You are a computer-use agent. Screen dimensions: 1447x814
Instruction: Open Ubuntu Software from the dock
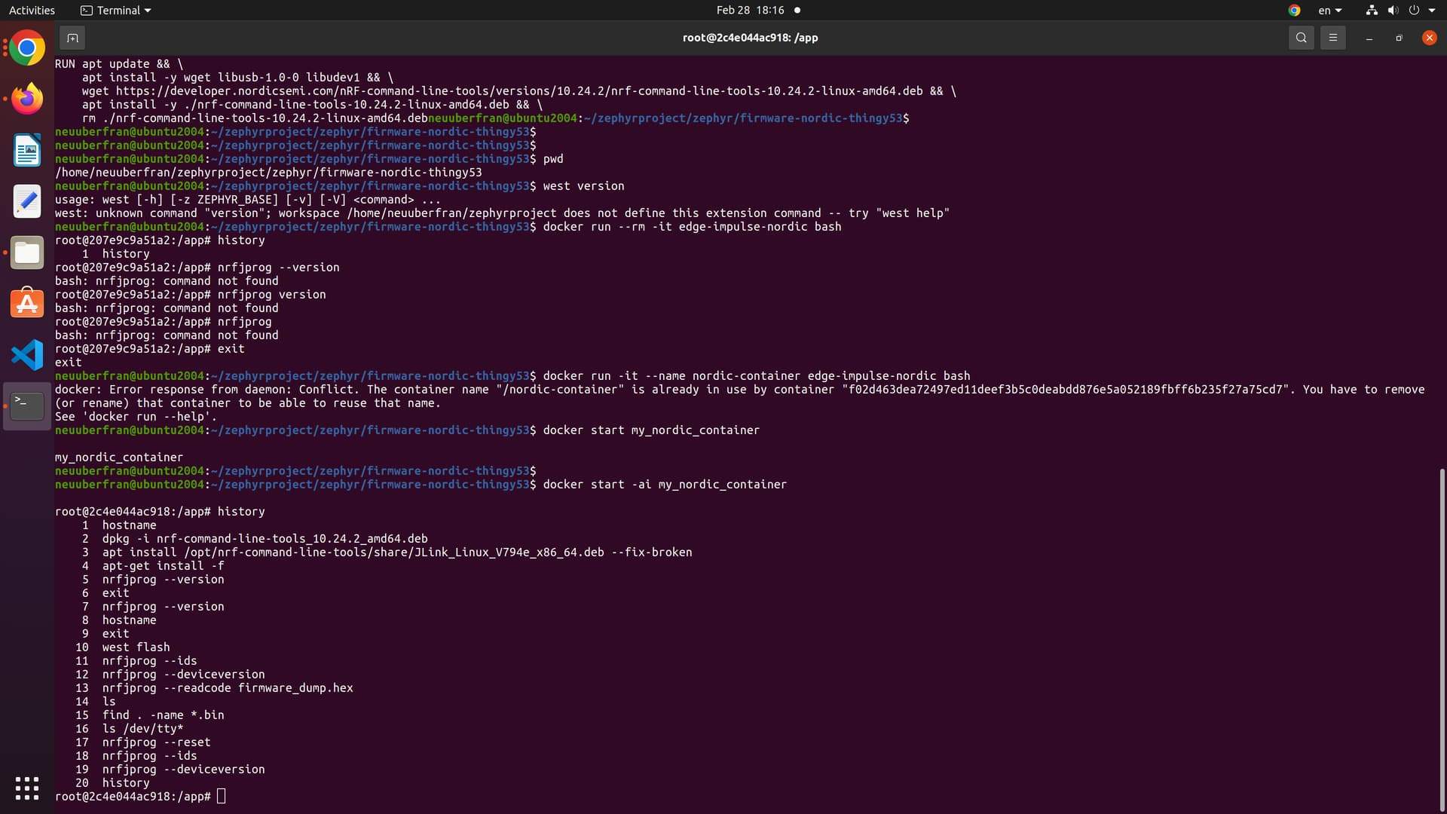[27, 303]
